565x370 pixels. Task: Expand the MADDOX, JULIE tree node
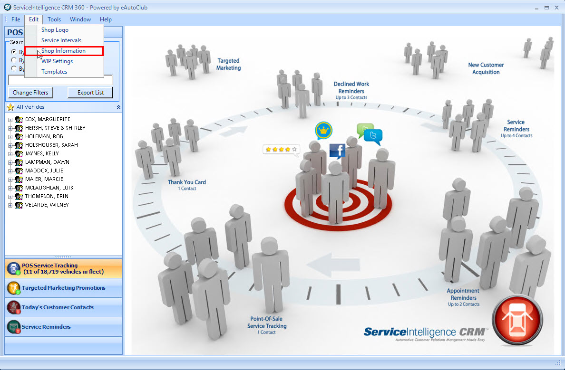[10, 171]
